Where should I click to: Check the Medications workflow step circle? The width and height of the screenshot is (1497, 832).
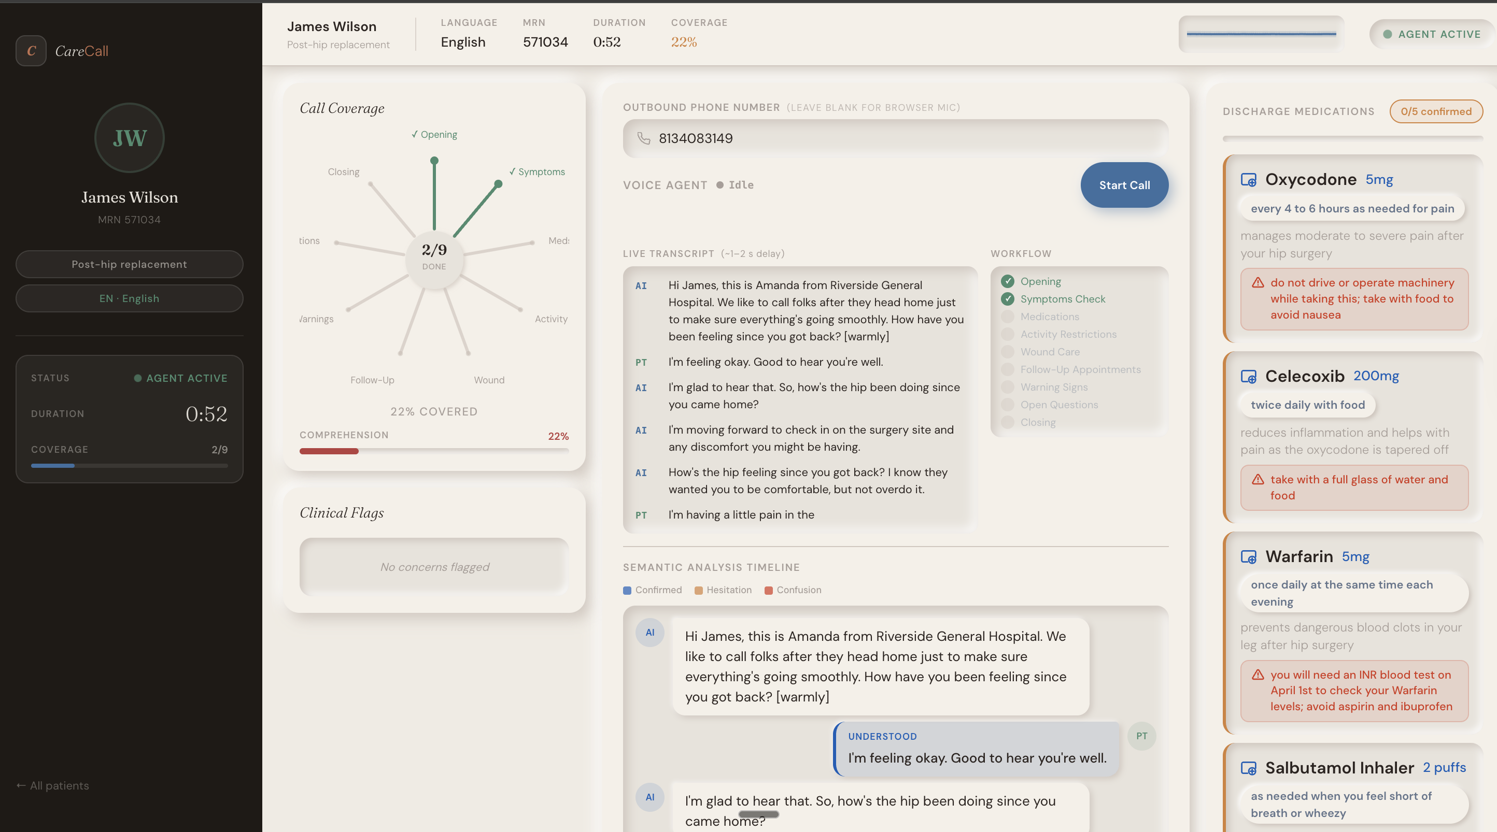coord(1007,317)
